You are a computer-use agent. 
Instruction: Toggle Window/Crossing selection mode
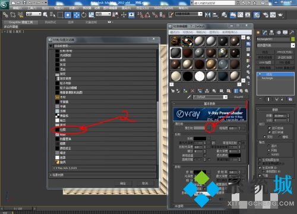click(68, 15)
